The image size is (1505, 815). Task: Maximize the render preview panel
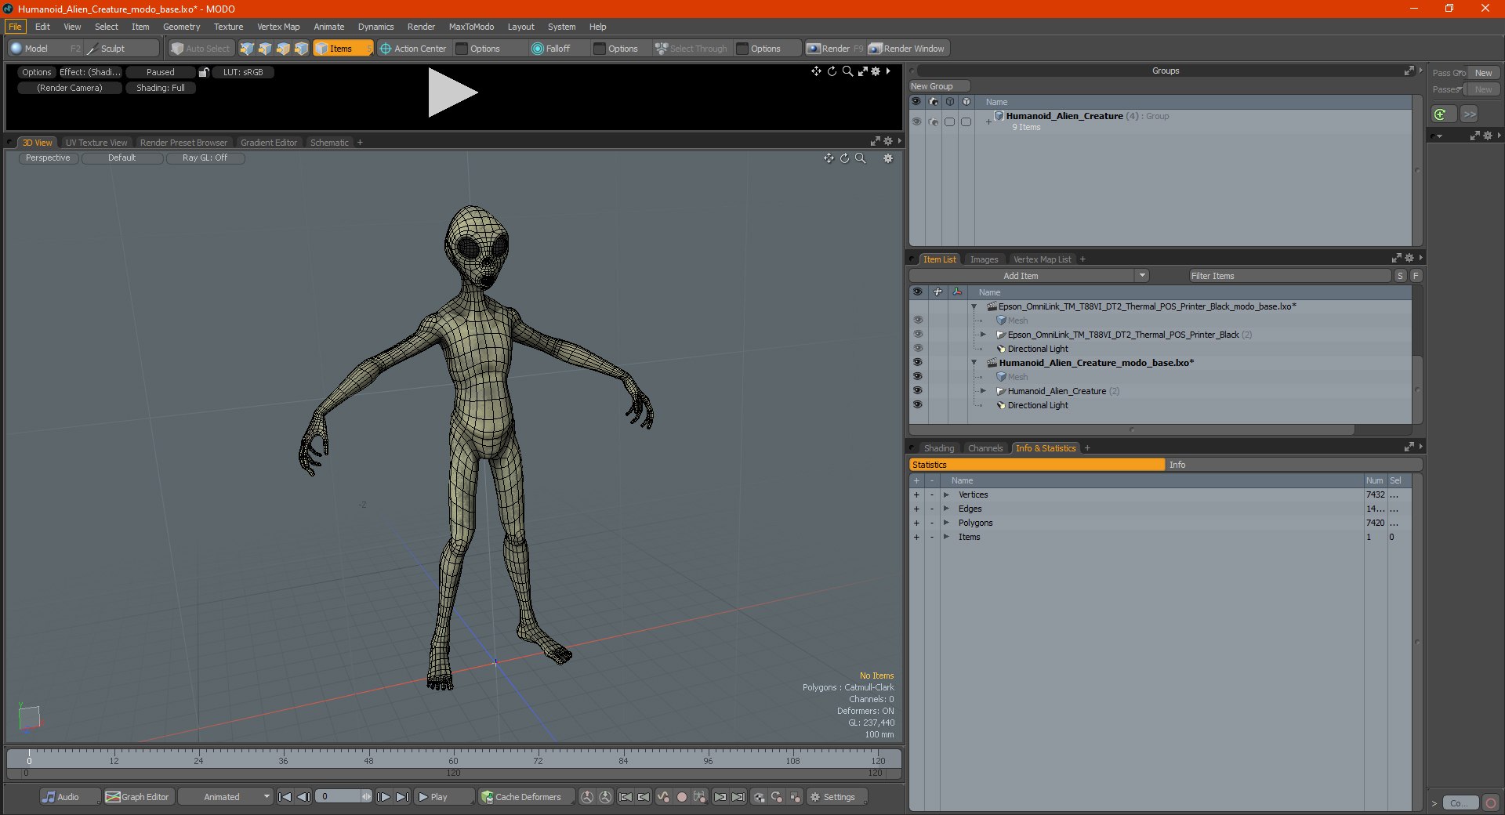(862, 71)
